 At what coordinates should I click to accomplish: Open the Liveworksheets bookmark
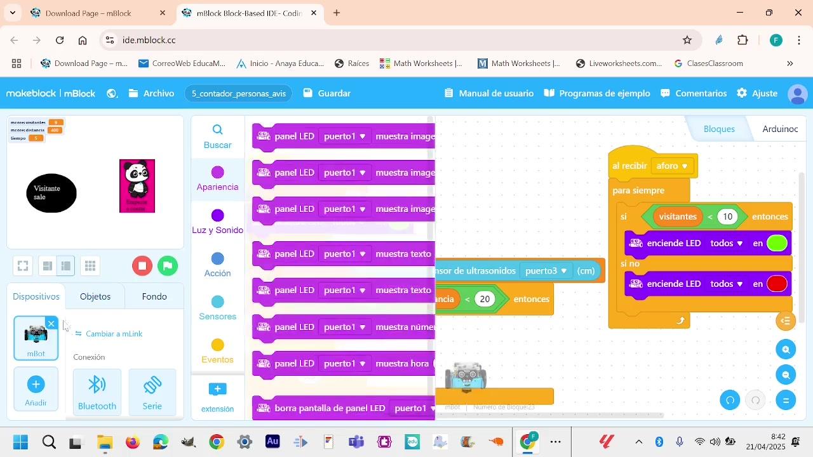click(619, 63)
